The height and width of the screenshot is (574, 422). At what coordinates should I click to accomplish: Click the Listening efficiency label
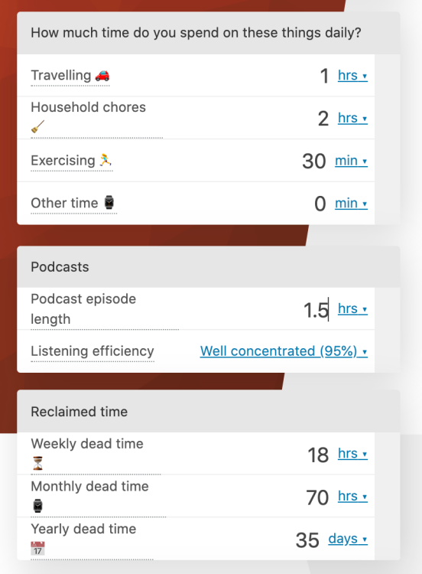coord(93,351)
